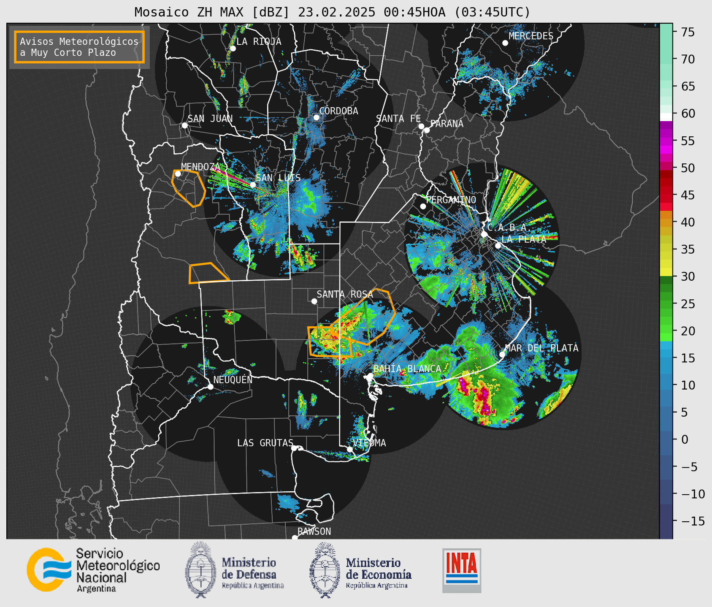Screen dimensions: 712x607
Task: Click the PARANA city marker dot
Action: [427, 130]
